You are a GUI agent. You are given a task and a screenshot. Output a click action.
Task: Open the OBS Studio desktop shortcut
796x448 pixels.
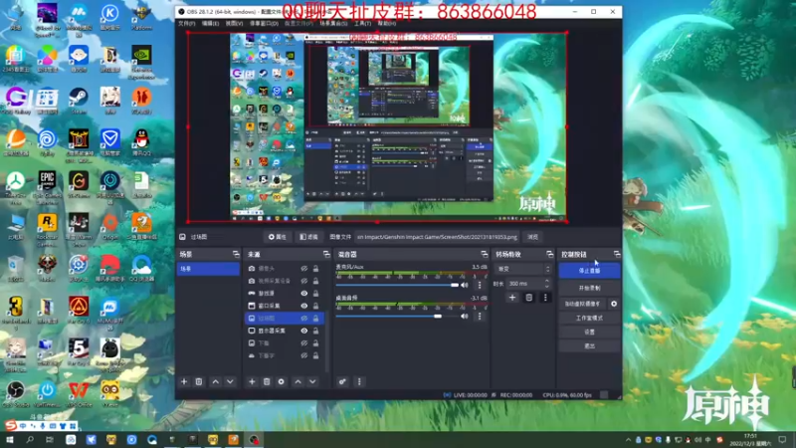16,394
